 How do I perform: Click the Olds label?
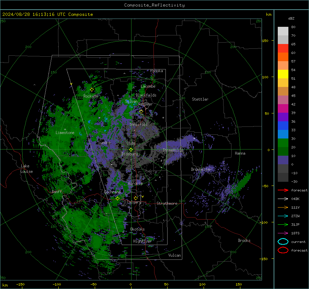click(x=131, y=143)
